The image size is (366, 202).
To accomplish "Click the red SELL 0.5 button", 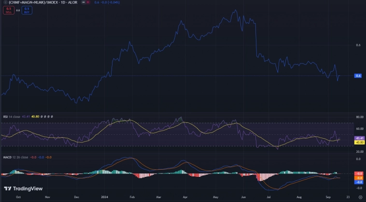I will pos(9,10).
